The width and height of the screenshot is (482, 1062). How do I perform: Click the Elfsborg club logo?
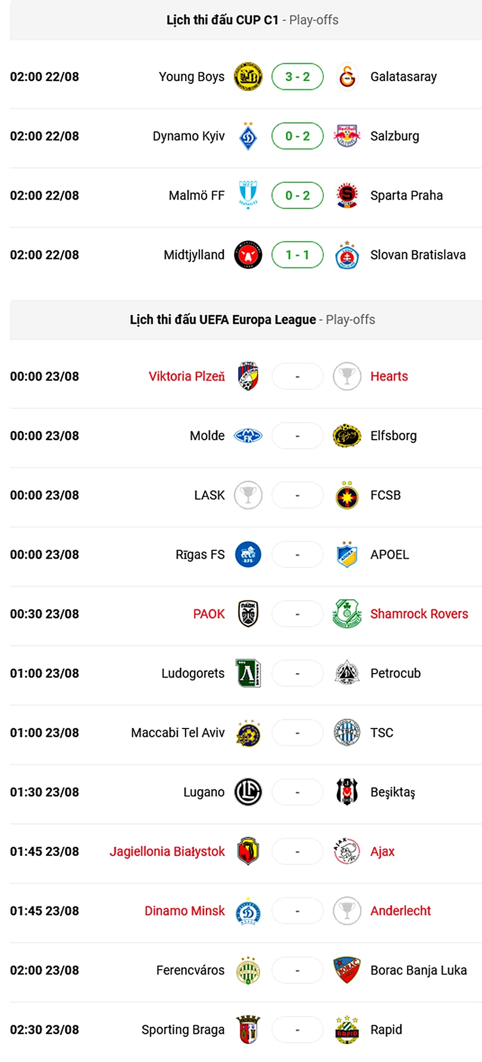click(x=347, y=436)
